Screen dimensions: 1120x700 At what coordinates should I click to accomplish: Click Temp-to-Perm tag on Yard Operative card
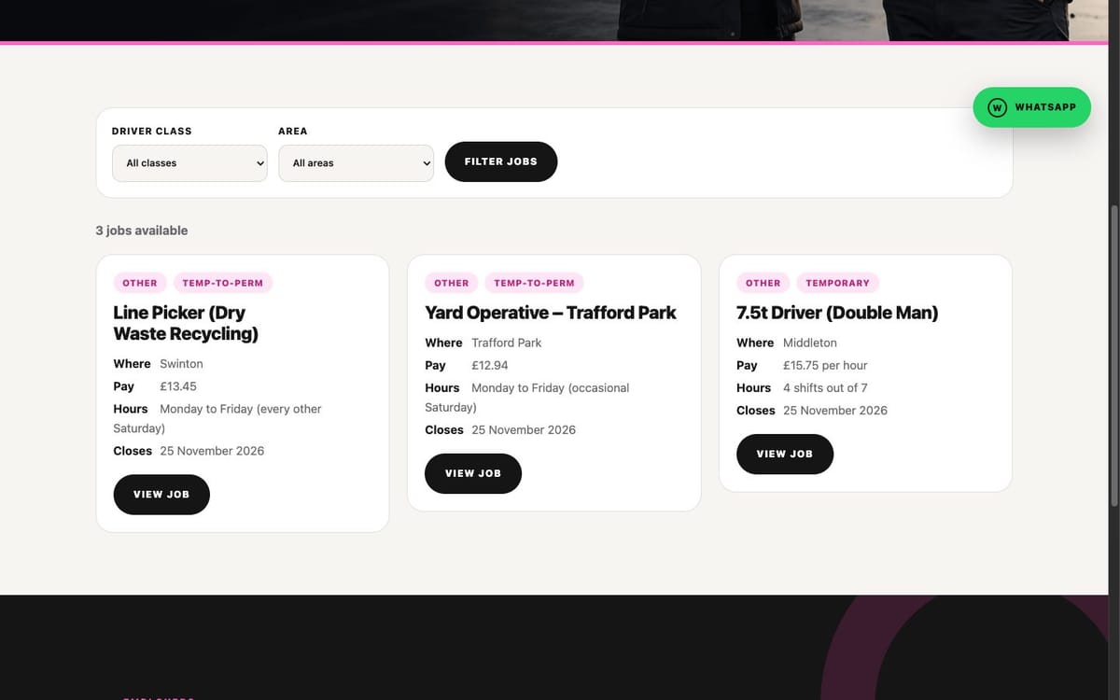point(535,283)
